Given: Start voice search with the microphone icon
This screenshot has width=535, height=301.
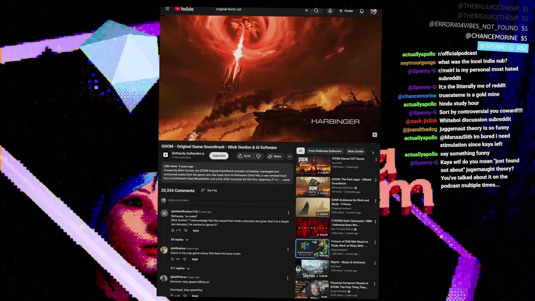Looking at the screenshot, I should [330, 10].
